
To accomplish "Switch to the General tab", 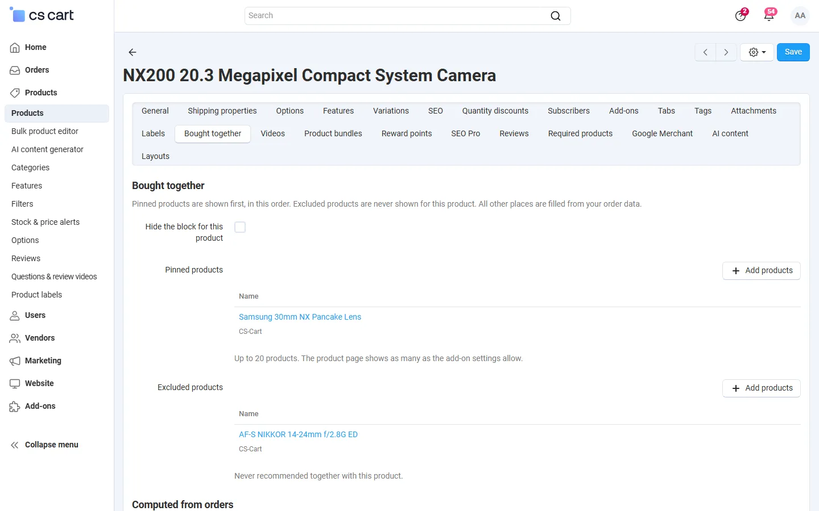I will click(x=155, y=111).
